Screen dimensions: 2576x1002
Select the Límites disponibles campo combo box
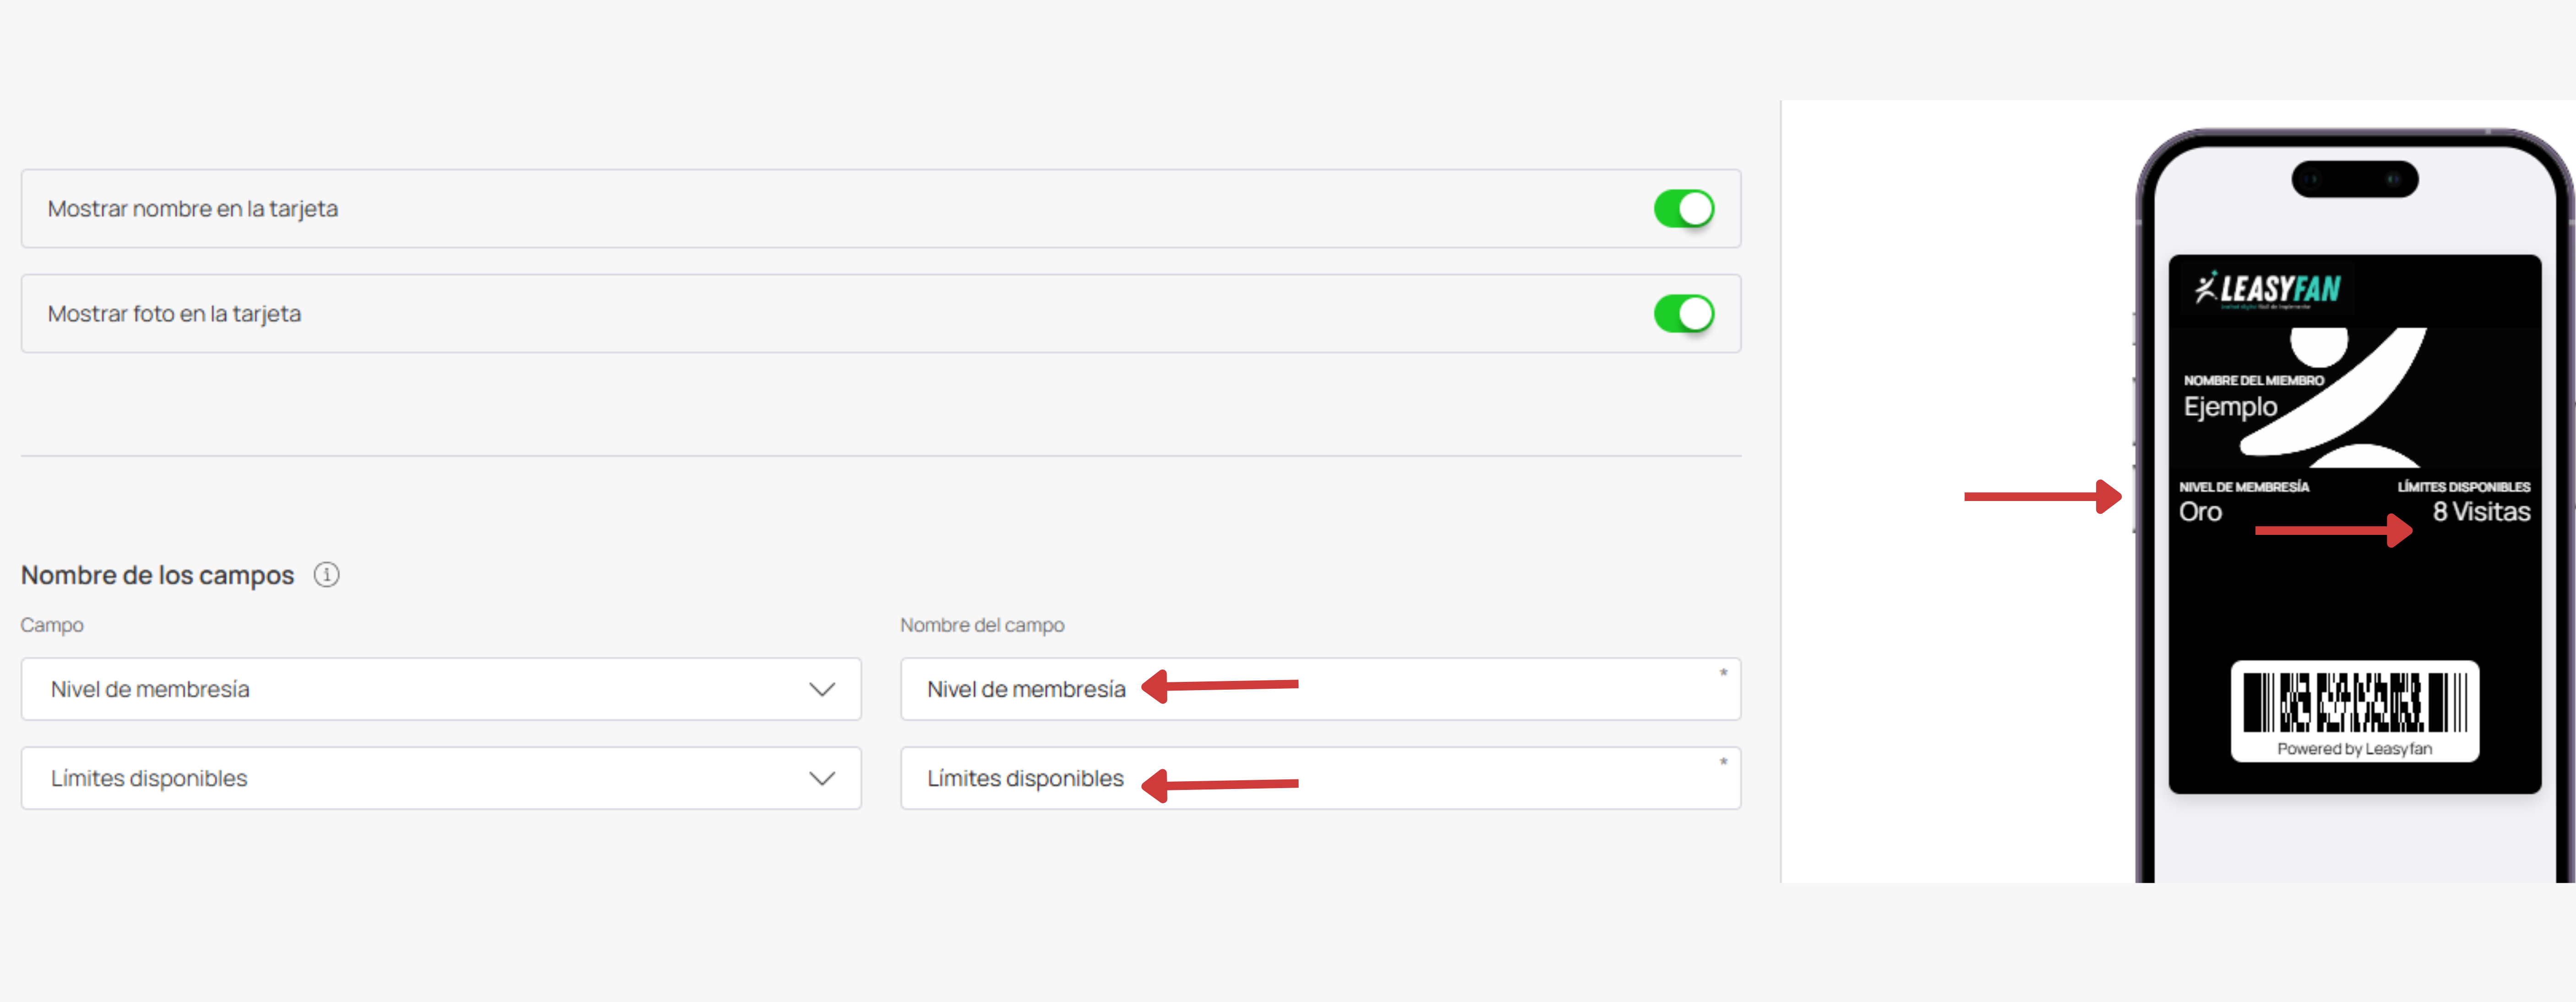(441, 778)
